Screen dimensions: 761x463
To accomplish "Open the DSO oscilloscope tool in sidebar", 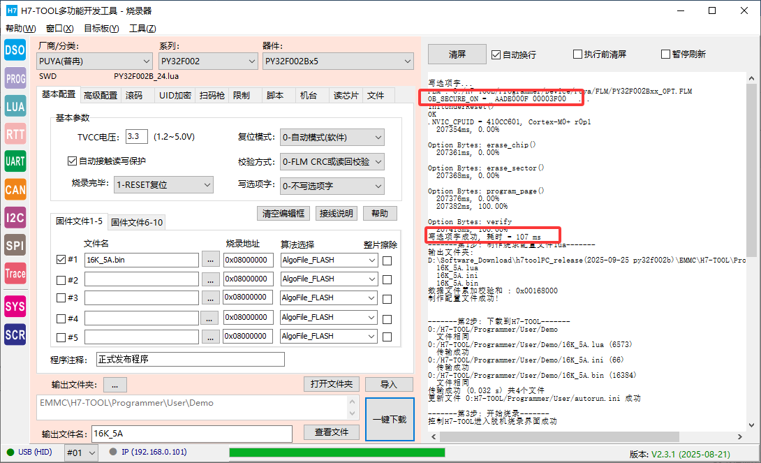I will click(x=15, y=50).
